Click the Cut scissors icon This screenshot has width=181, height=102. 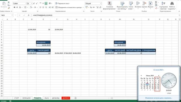point(9,2)
